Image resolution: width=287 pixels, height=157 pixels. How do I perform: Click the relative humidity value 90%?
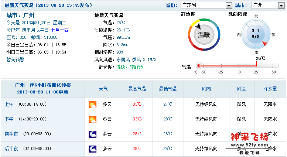click(x=120, y=52)
